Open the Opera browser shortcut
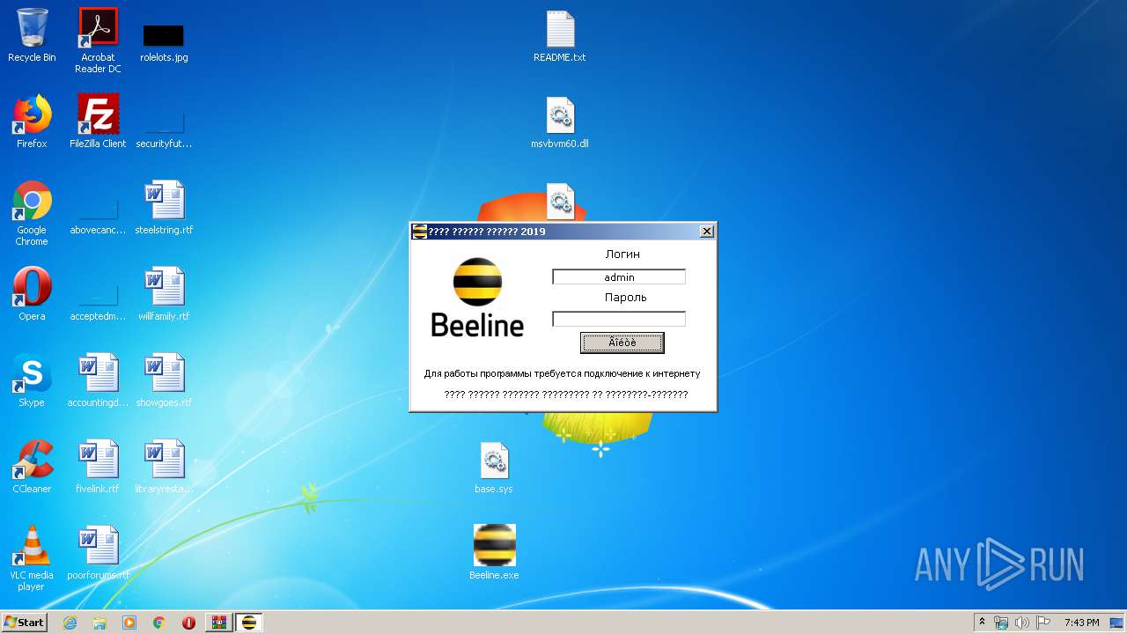 (x=32, y=294)
